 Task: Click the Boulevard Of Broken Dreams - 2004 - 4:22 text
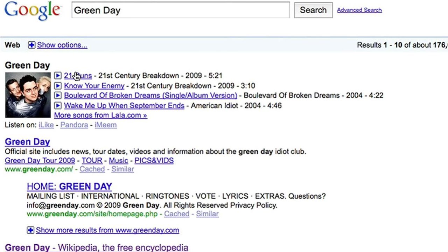click(314, 95)
